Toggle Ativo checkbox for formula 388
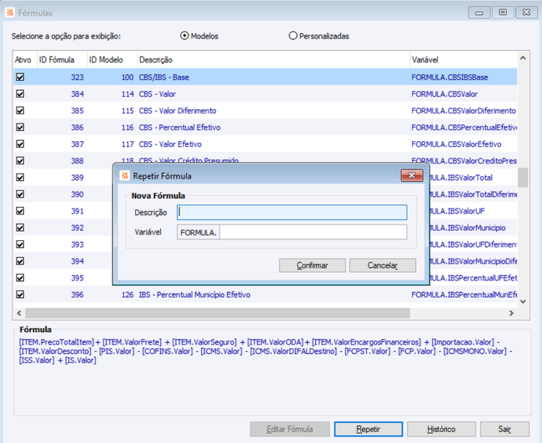The height and width of the screenshot is (443, 542). [20, 160]
